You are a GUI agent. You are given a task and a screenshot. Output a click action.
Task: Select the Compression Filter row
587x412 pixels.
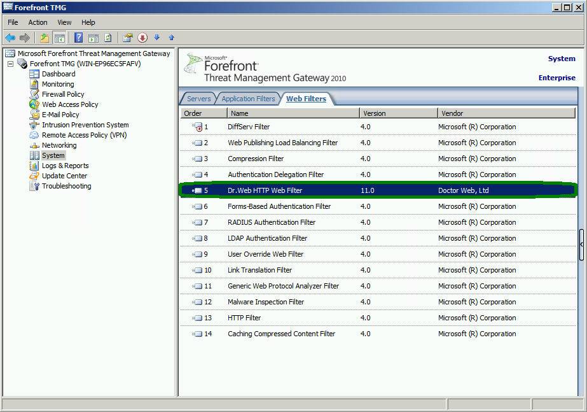(x=378, y=159)
